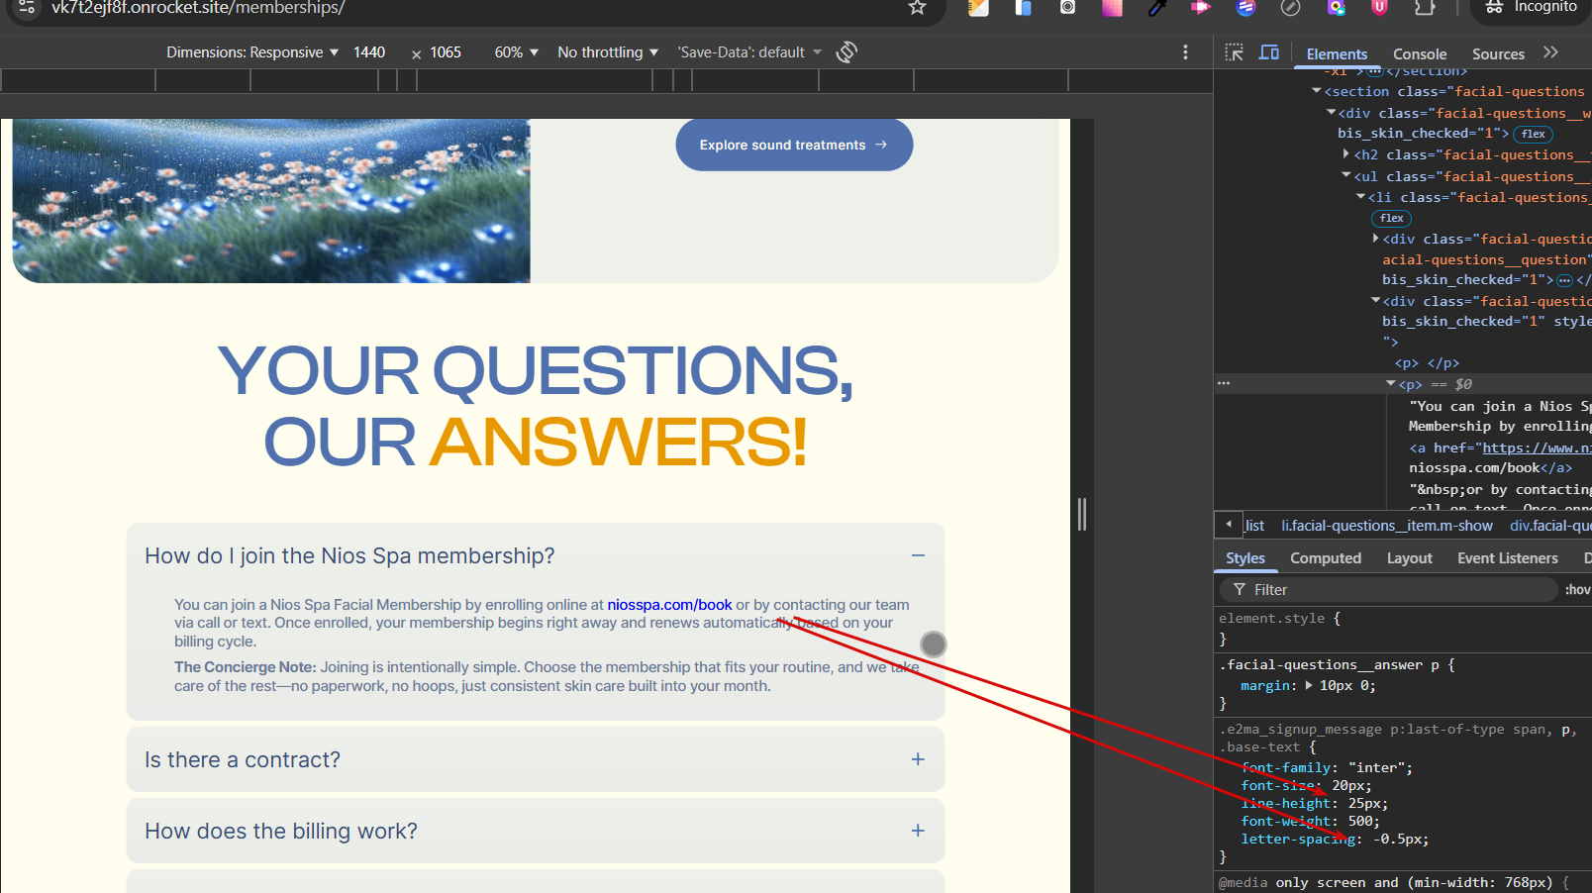Viewport: 1592px width, 893px height.
Task: Activate the inspect element selector tool
Action: tap(1234, 52)
